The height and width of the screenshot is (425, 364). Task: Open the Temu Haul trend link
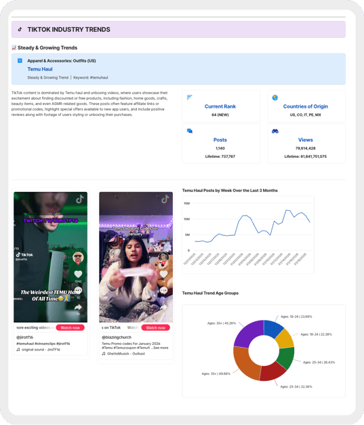40,69
